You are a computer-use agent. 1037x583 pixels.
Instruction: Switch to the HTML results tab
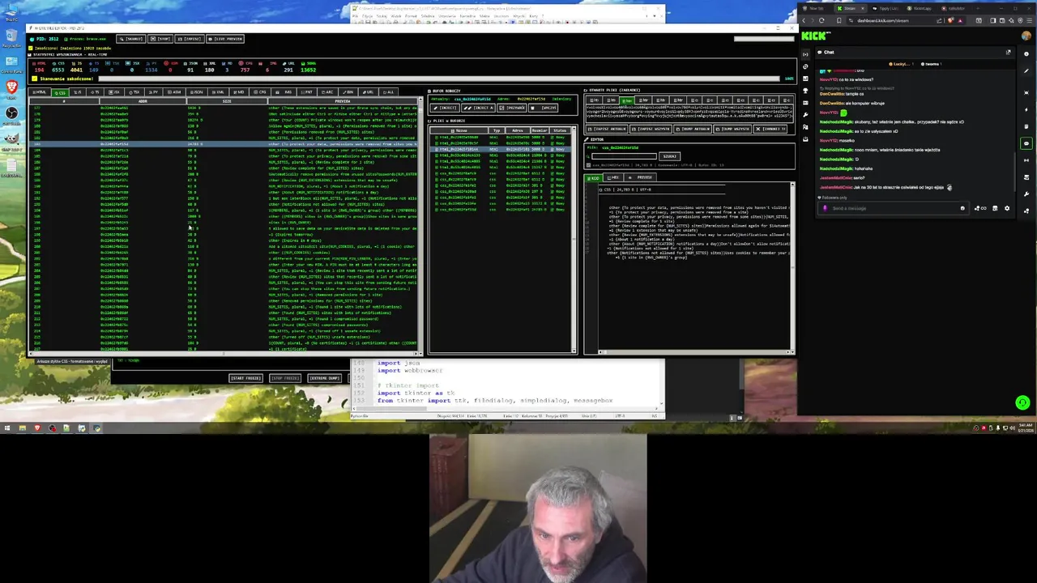(39, 92)
